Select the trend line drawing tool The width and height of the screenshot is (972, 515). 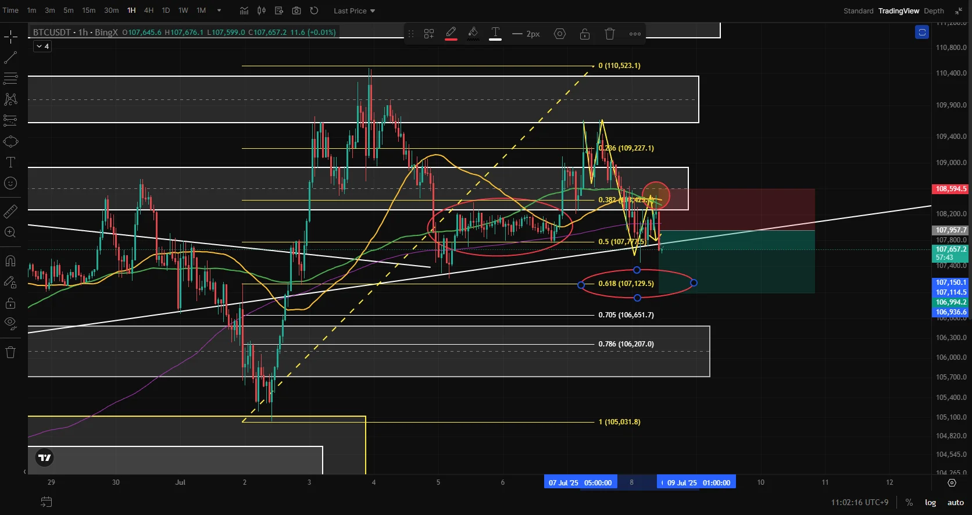(10, 58)
